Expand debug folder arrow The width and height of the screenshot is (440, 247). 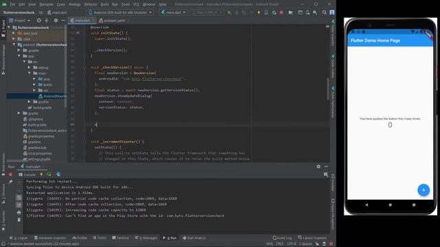(x=29, y=67)
